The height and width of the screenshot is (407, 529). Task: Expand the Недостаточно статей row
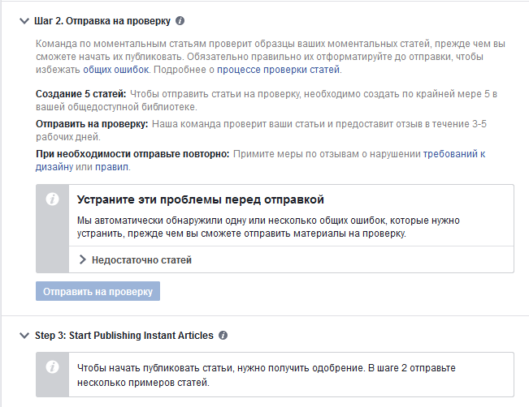pos(292,259)
